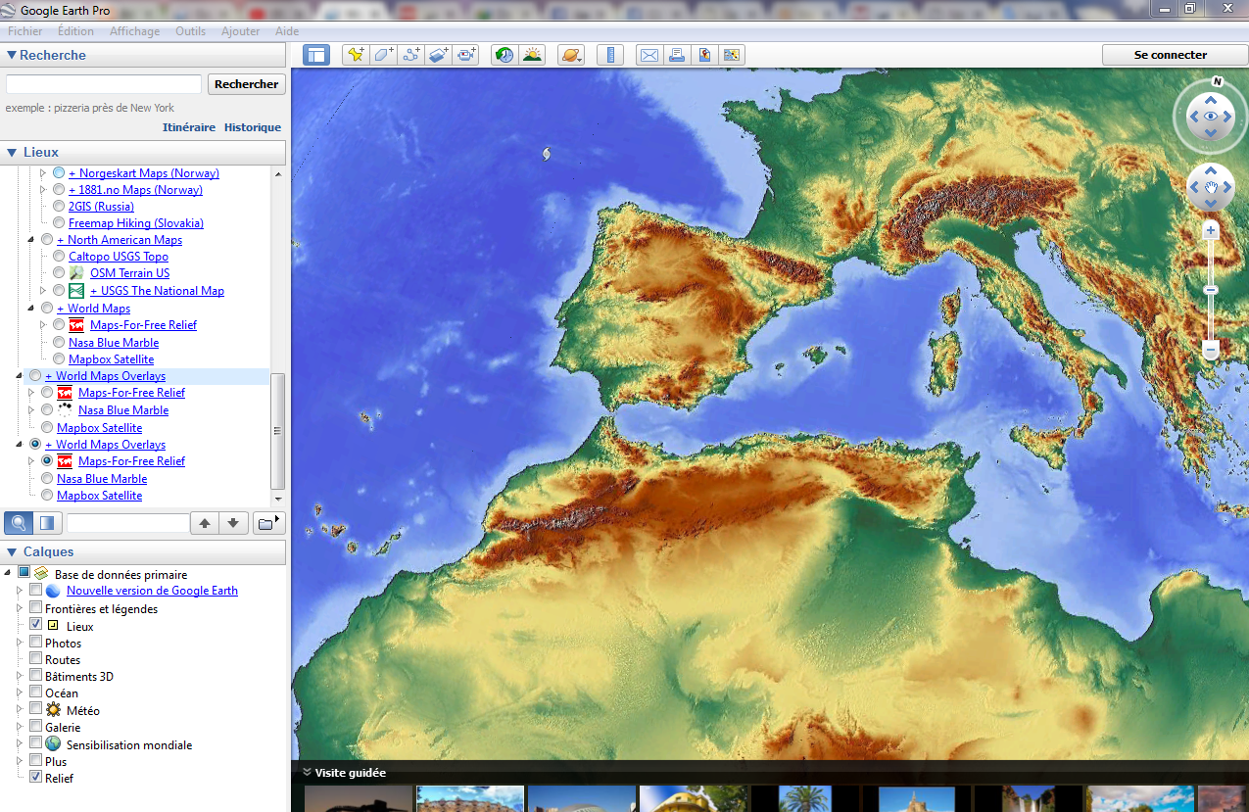Image resolution: width=1249 pixels, height=812 pixels.
Task: Move selected place up with arrow
Action: coord(204,523)
